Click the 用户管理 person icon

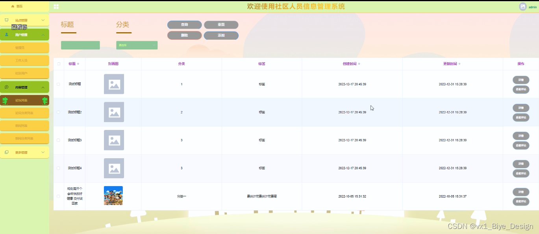tap(6, 35)
